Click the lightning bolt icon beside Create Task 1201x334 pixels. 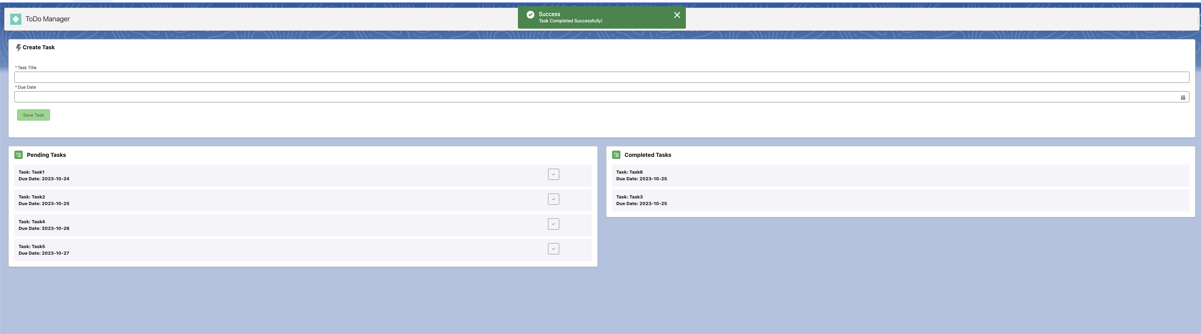pyautogui.click(x=19, y=47)
